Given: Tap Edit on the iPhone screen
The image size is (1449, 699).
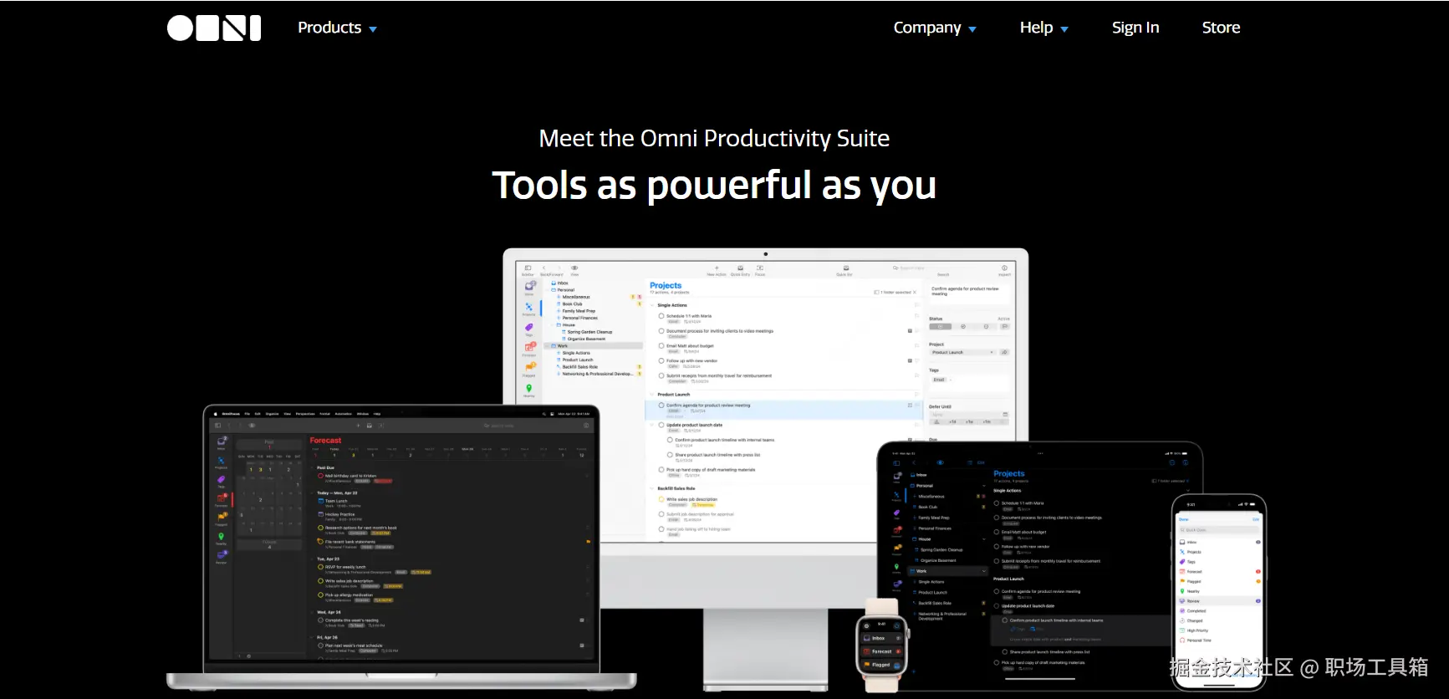Looking at the screenshot, I should (1256, 519).
